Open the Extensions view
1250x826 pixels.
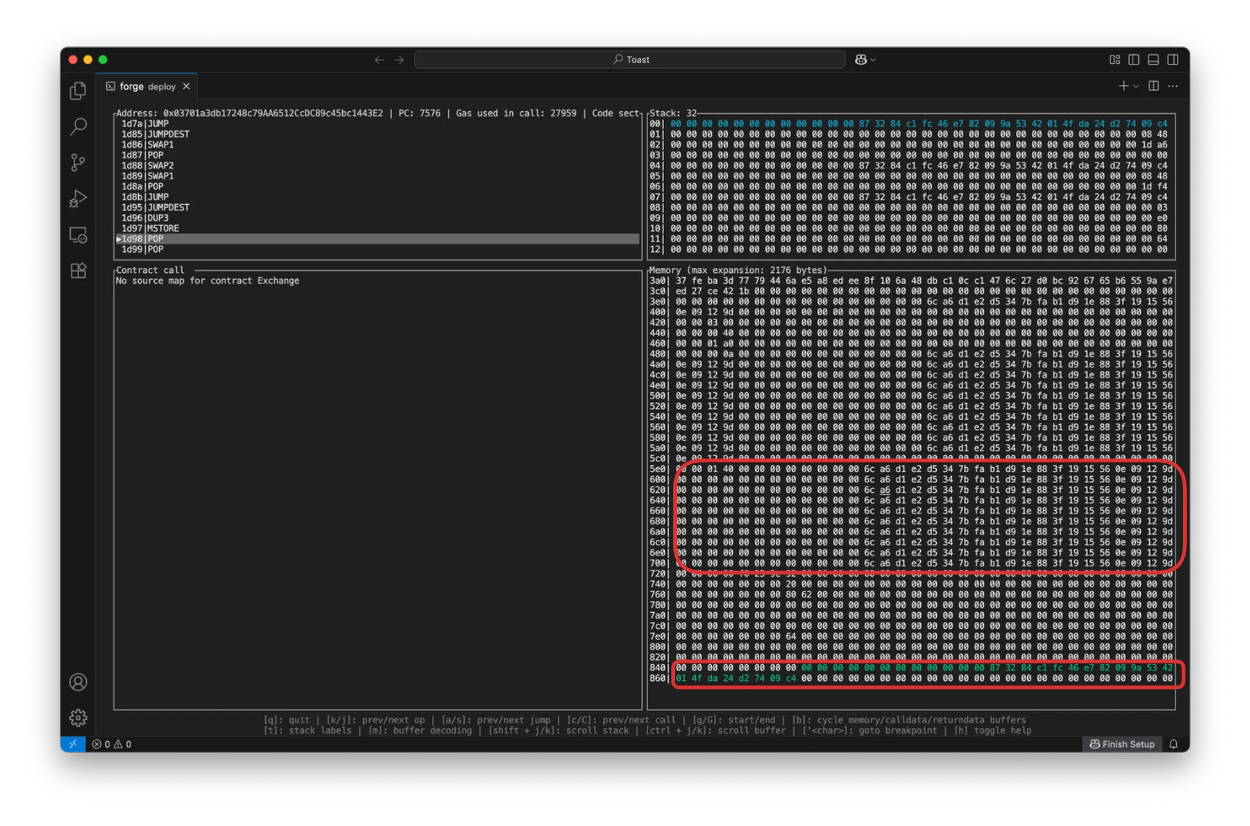tap(78, 271)
